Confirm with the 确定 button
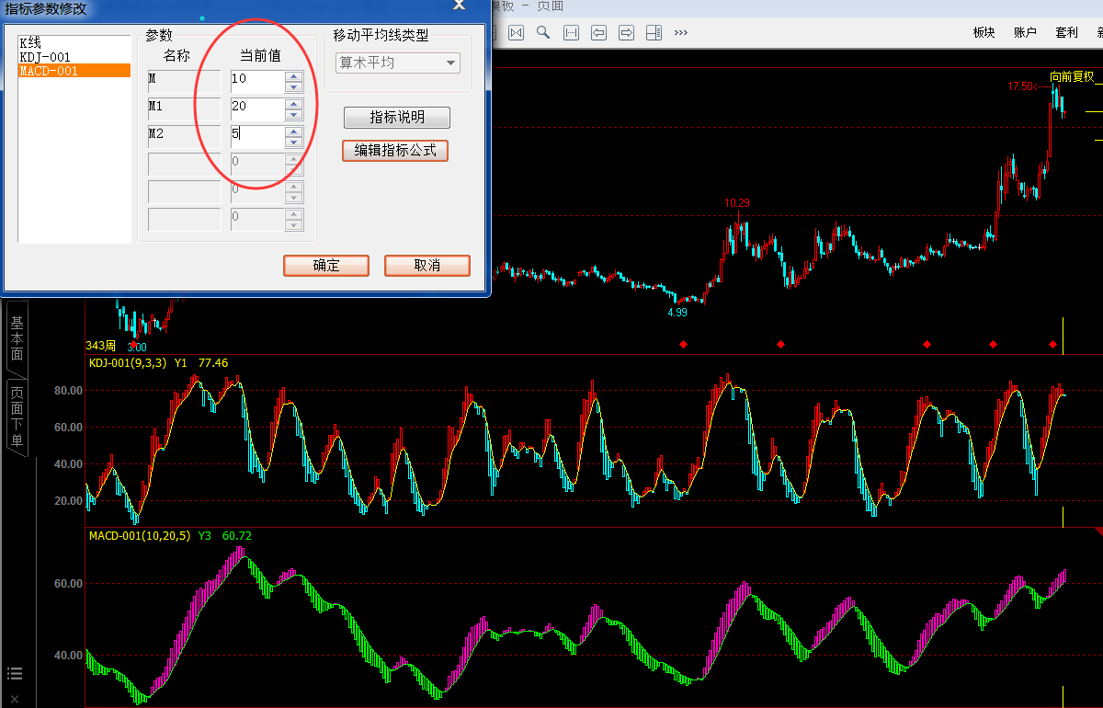 (326, 265)
